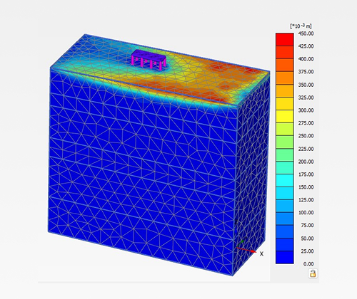Select the orange 350–375 legend band
Viewport: 357px width, 299px height.
click(x=285, y=78)
